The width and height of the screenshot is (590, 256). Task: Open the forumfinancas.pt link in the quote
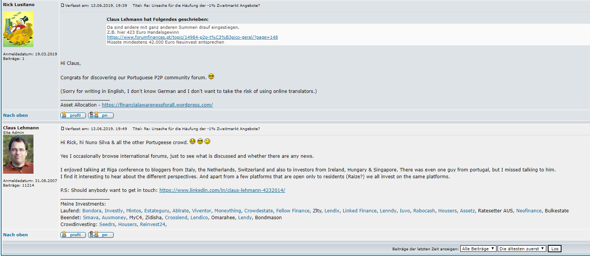click(192, 37)
